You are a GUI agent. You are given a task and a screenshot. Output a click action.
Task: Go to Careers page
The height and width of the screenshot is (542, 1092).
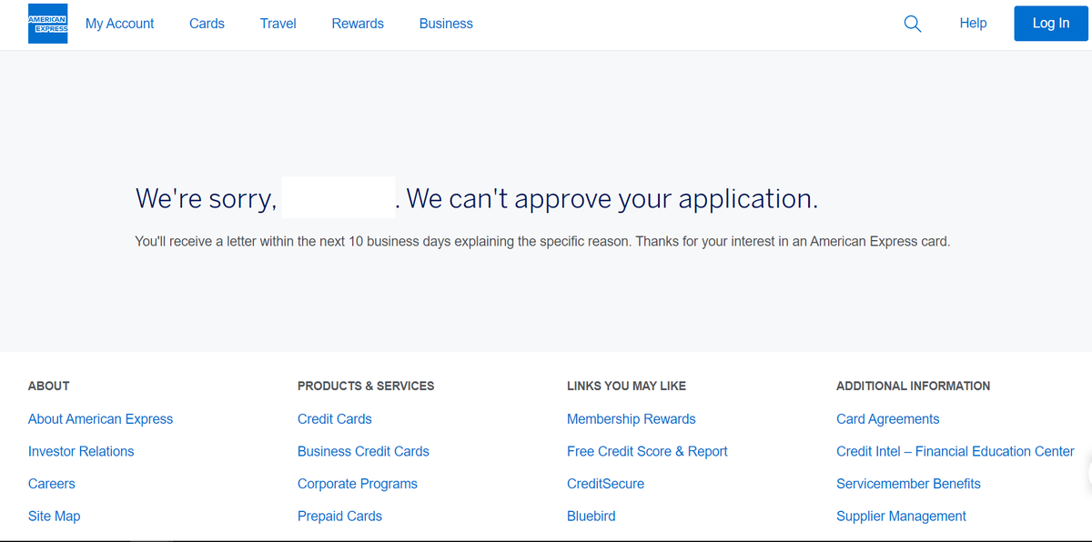point(52,484)
